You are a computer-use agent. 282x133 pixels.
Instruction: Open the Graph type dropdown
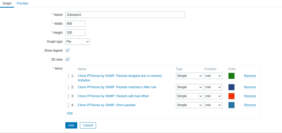(x=78, y=42)
